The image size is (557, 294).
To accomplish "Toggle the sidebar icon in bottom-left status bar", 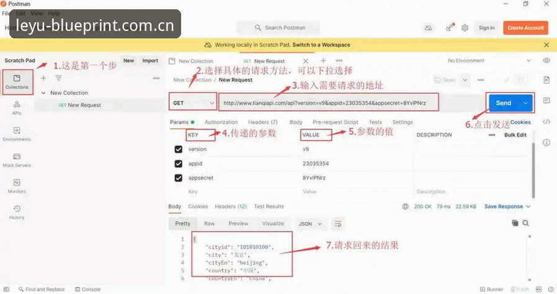I will (x=6, y=290).
